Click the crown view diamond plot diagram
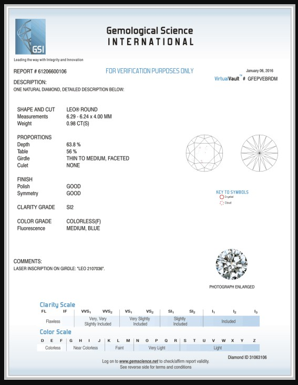 pyautogui.click(x=204, y=153)
